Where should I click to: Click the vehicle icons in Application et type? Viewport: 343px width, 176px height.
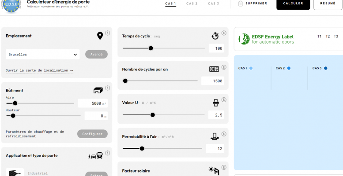(x=96, y=155)
